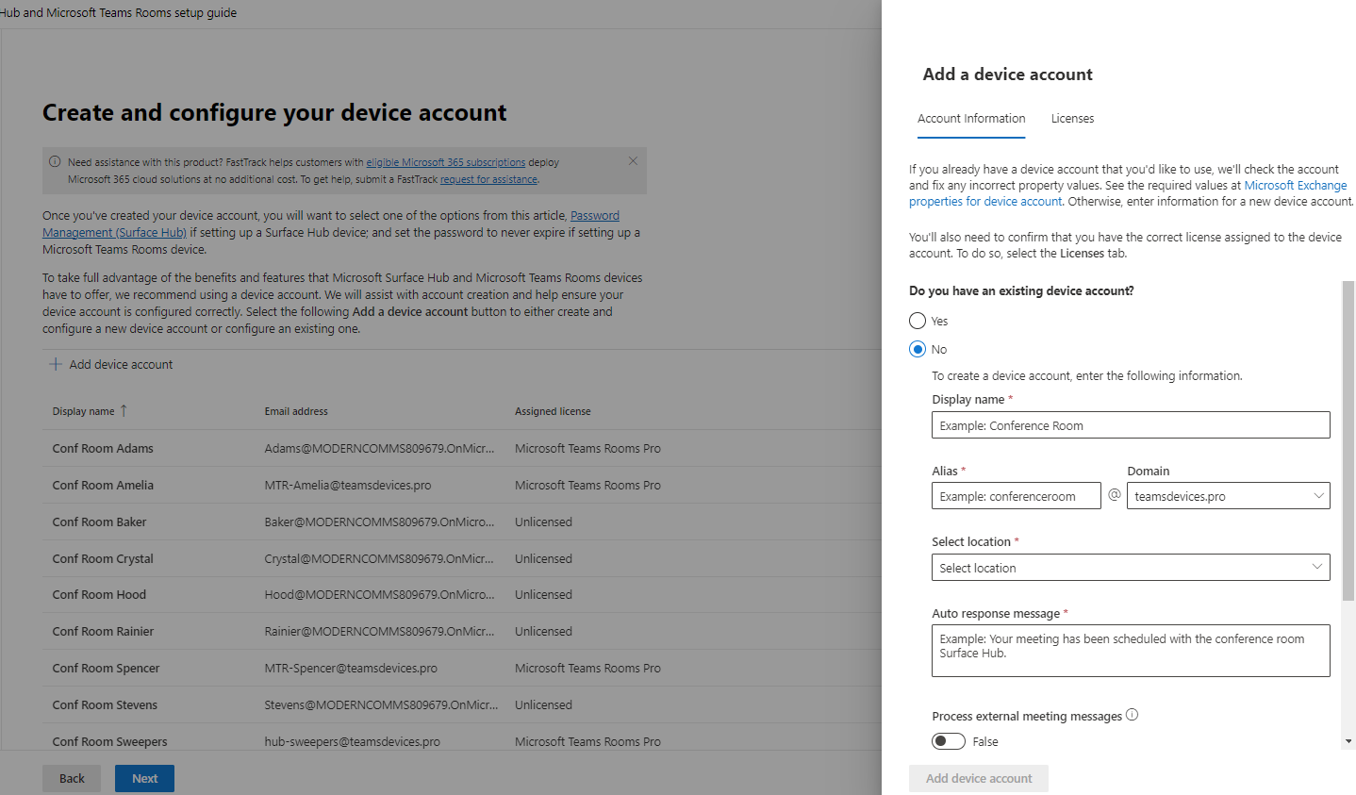Select the No radio button
The height and width of the screenshot is (795, 1356).
click(x=918, y=350)
